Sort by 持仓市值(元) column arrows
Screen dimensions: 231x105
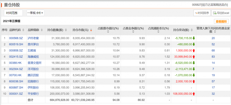(91, 30)
